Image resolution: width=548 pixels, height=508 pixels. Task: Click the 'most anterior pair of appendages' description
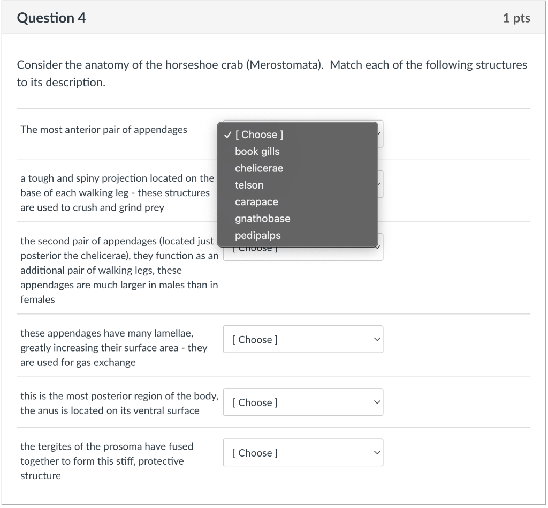[x=104, y=130]
